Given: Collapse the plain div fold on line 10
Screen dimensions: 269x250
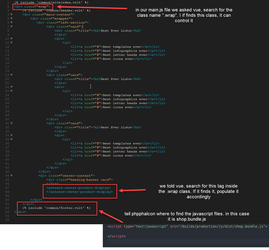Looking at the screenshot, I should (x=12, y=38).
